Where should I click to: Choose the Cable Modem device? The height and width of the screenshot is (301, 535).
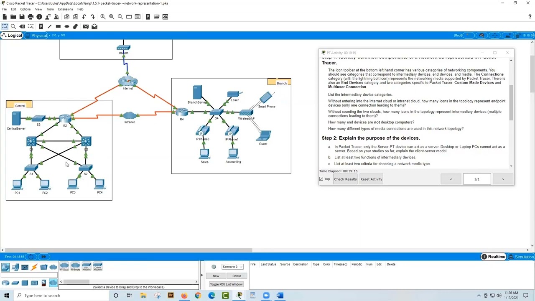point(97,267)
